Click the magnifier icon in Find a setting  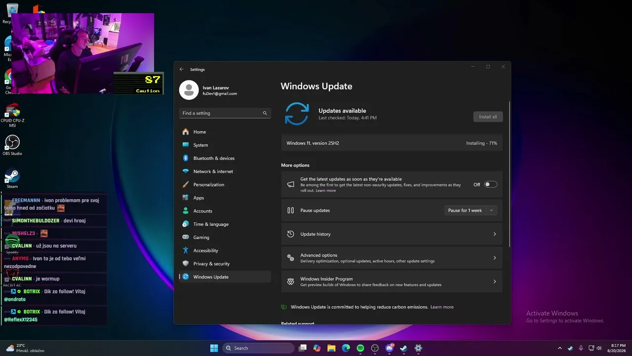pos(265,113)
